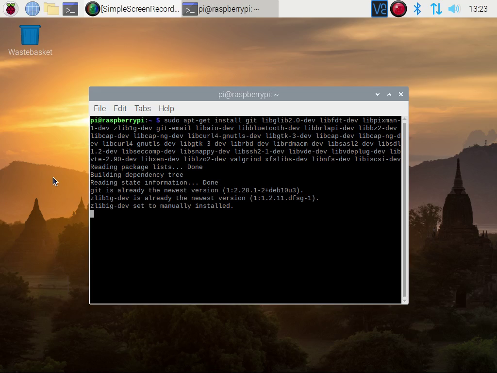Select the Wastebasket desktop icon
The height and width of the screenshot is (373, 497).
pos(30,41)
